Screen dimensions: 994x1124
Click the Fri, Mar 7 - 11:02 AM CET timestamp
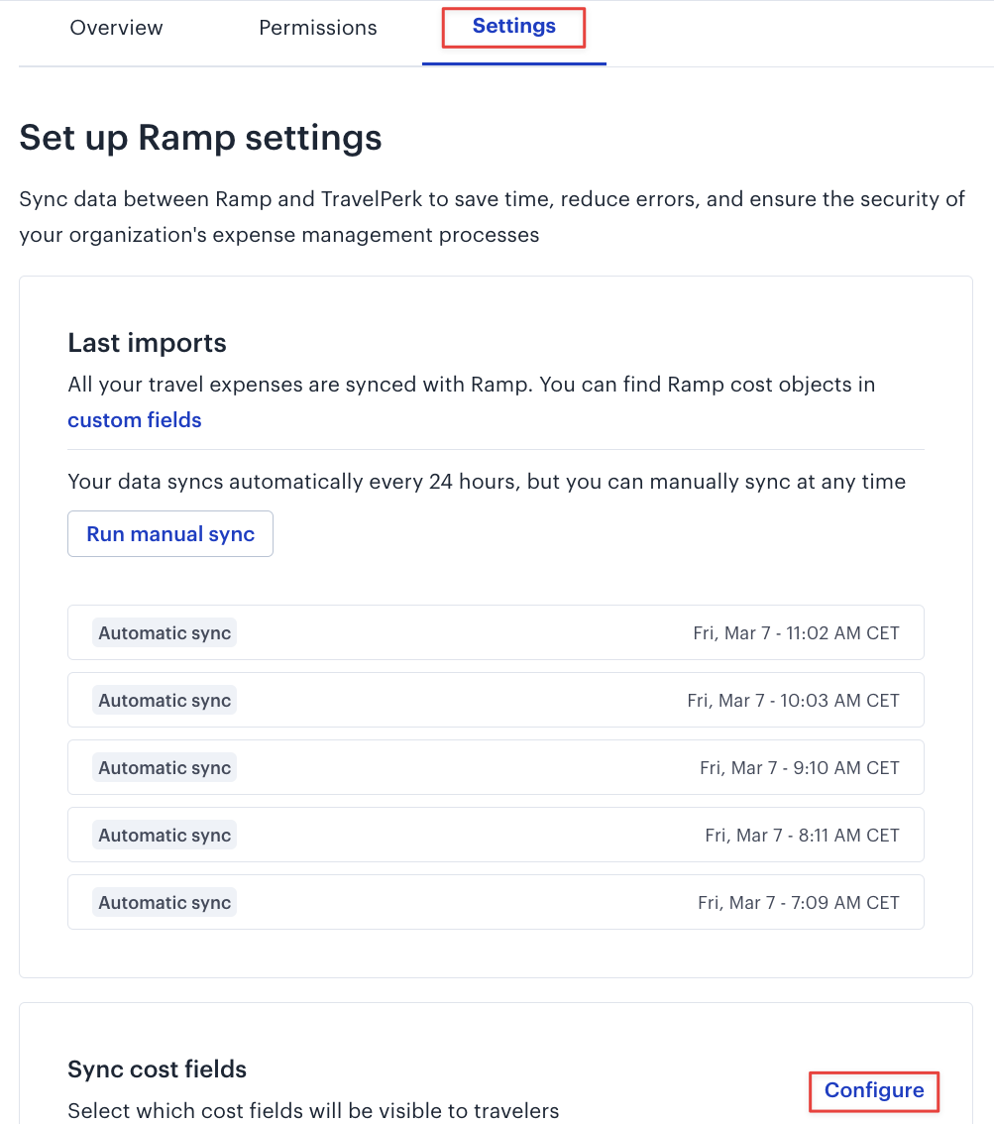[796, 633]
